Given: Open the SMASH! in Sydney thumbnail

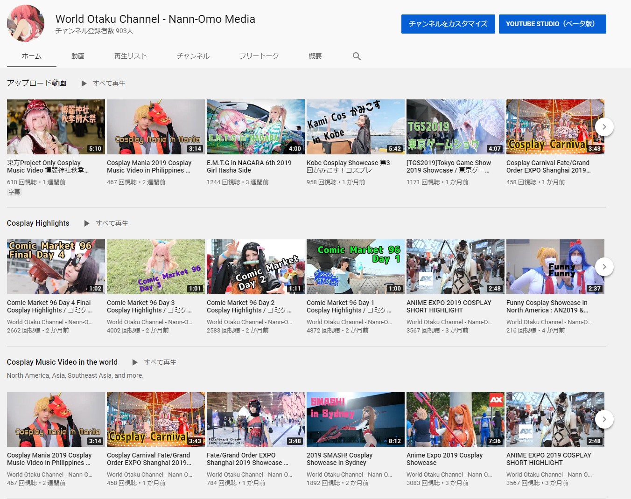Looking at the screenshot, I should tap(356, 419).
